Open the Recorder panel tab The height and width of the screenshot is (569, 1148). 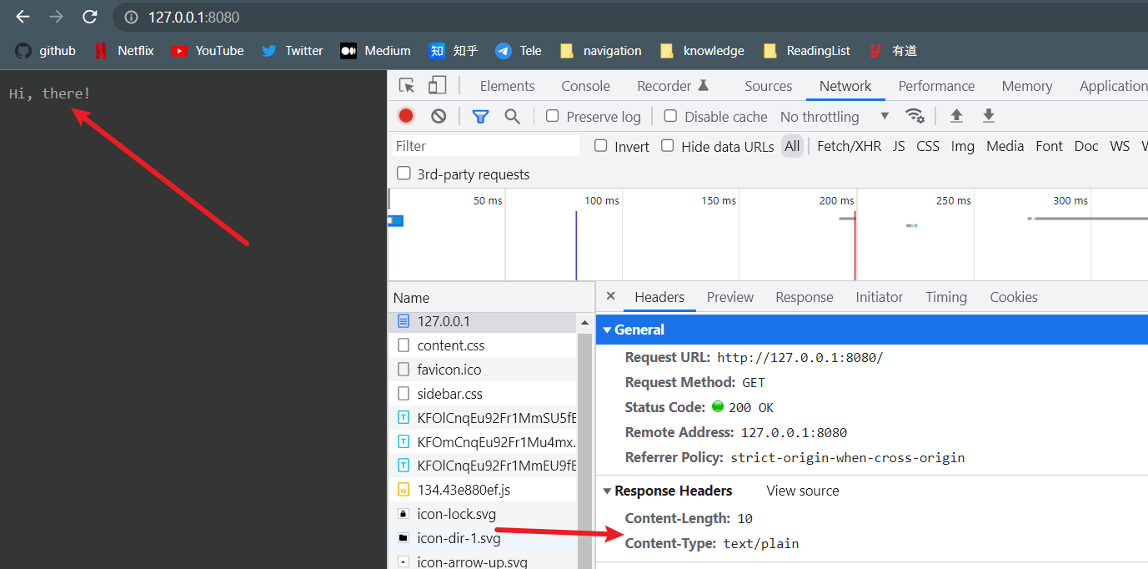click(673, 86)
